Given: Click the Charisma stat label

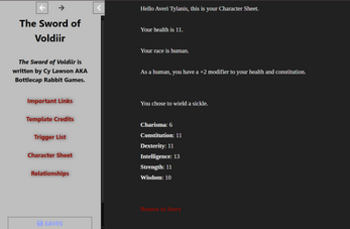Looking at the screenshot, I should (153, 125).
